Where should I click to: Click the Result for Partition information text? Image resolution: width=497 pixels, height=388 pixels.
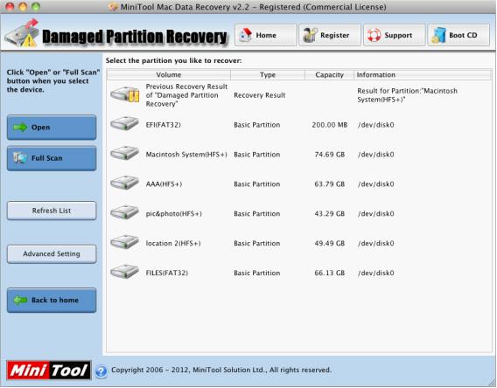[x=407, y=95]
